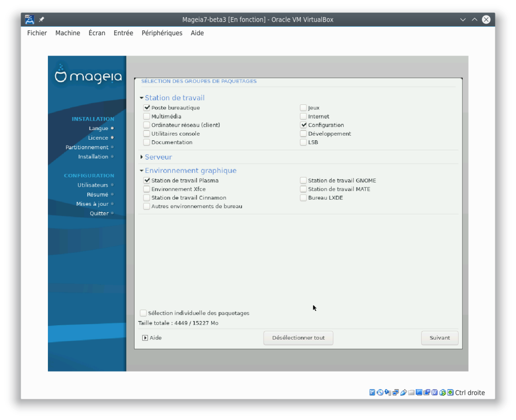516x420 pixels.
Task: Uncheck the Configuration checkbox
Action: [x=303, y=125]
